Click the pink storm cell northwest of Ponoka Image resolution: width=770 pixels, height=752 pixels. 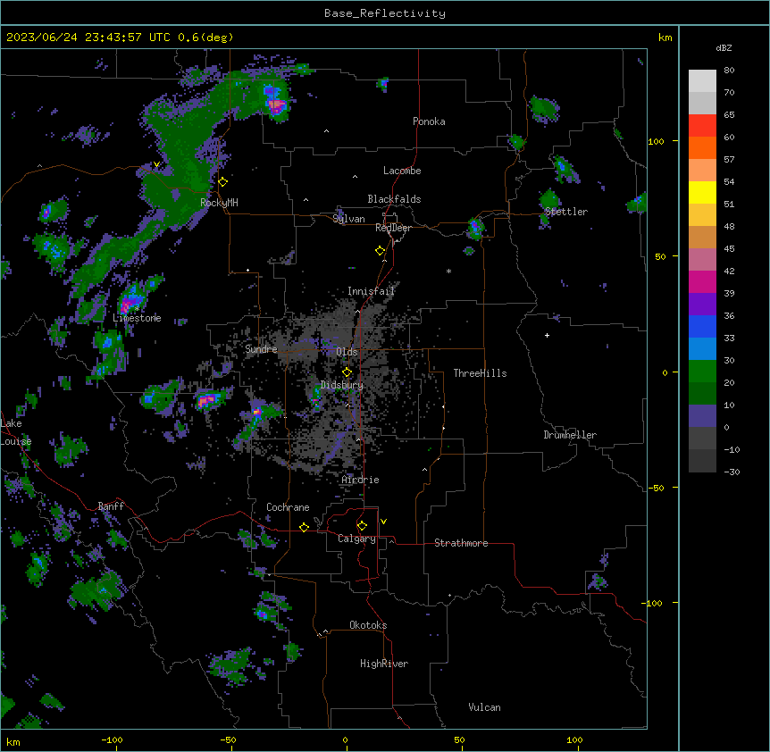278,105
